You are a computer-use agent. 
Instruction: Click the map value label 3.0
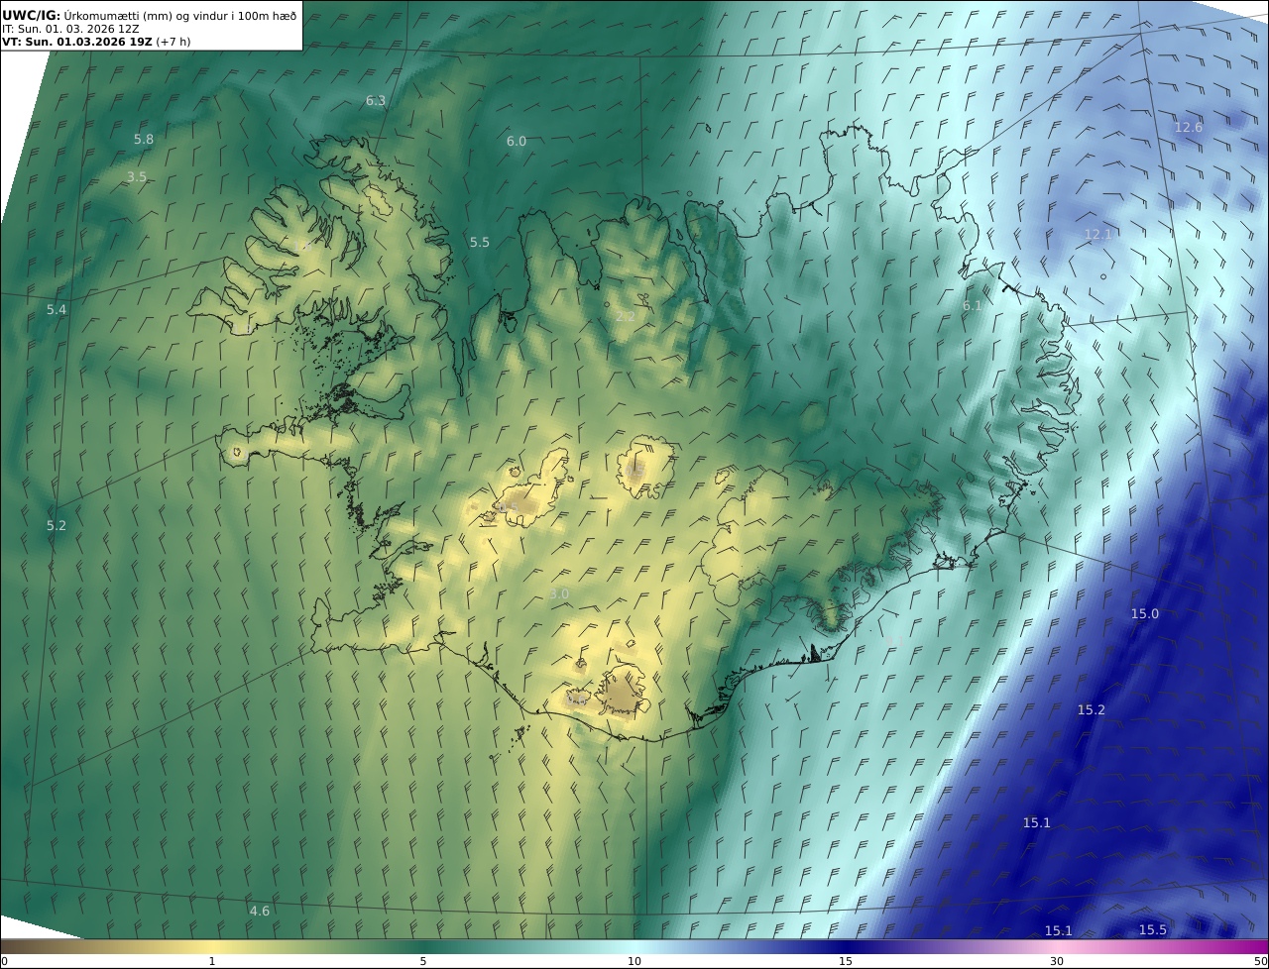point(559,594)
